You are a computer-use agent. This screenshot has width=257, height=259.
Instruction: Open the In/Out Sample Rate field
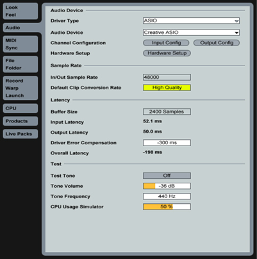[167, 78]
